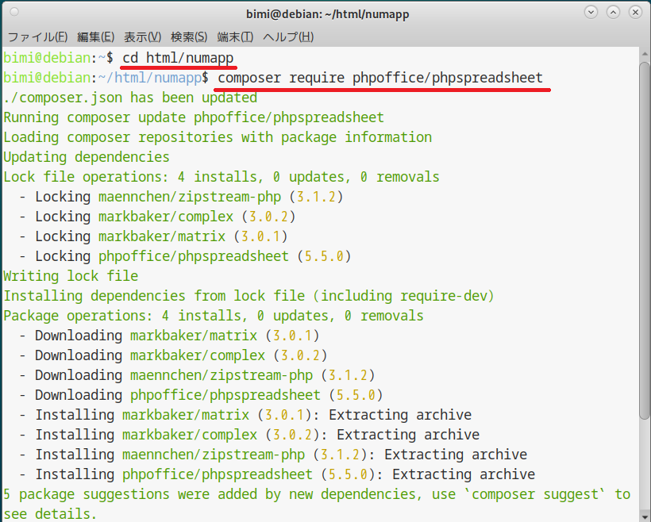Click 'Locking maennchen/zipstream-php' package name
The width and height of the screenshot is (651, 522).
click(190, 197)
